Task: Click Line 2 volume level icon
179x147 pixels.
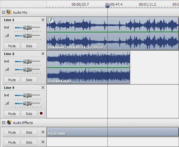Action: pos(7,69)
